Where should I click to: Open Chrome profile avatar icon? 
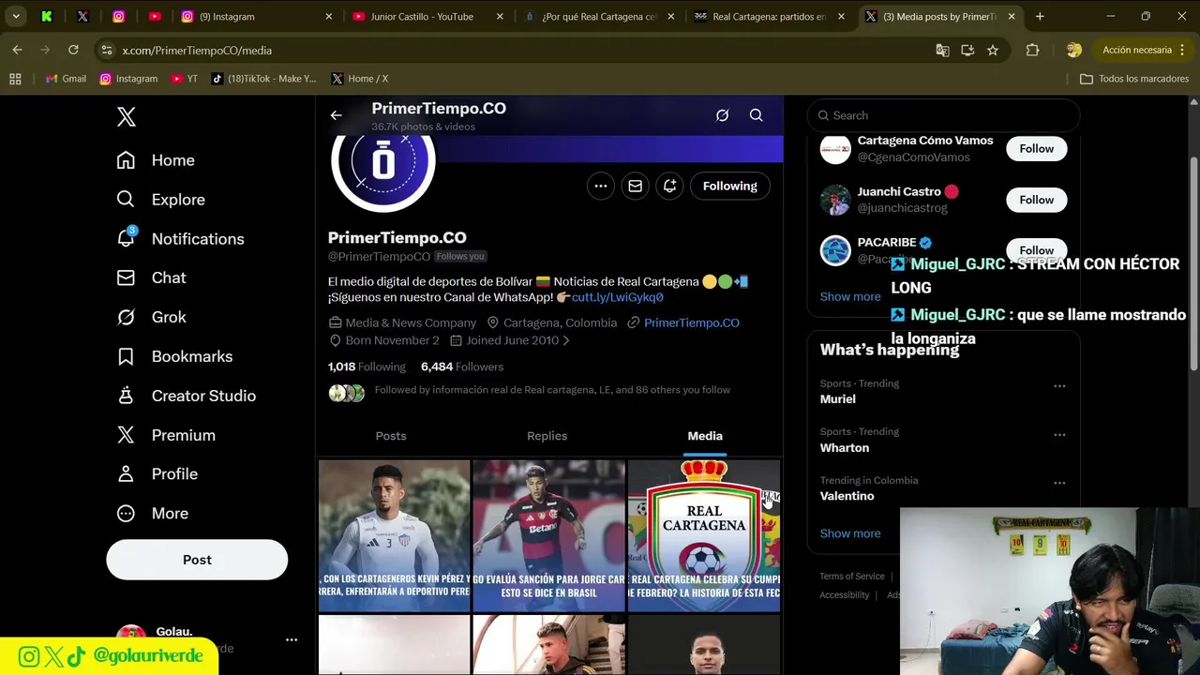1074,50
